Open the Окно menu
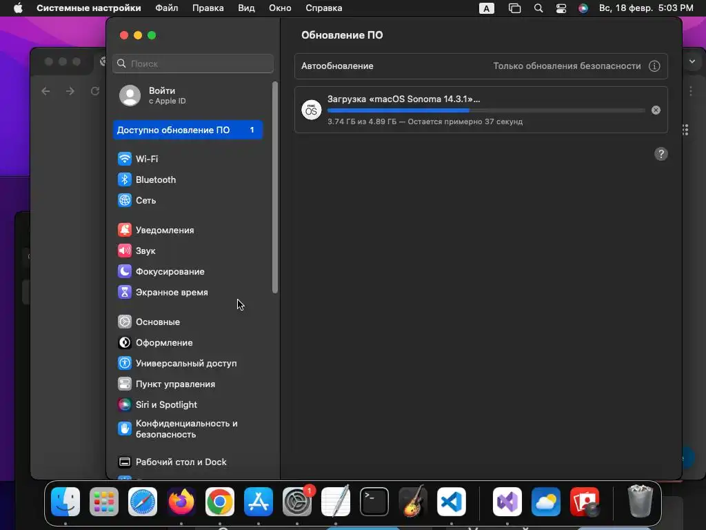706x530 pixels. [x=280, y=8]
